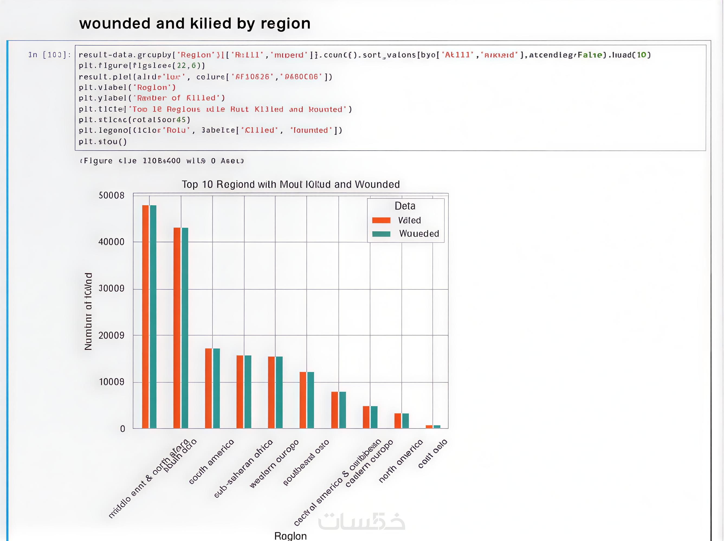Click the y-axis tick label 40000

(x=111, y=242)
